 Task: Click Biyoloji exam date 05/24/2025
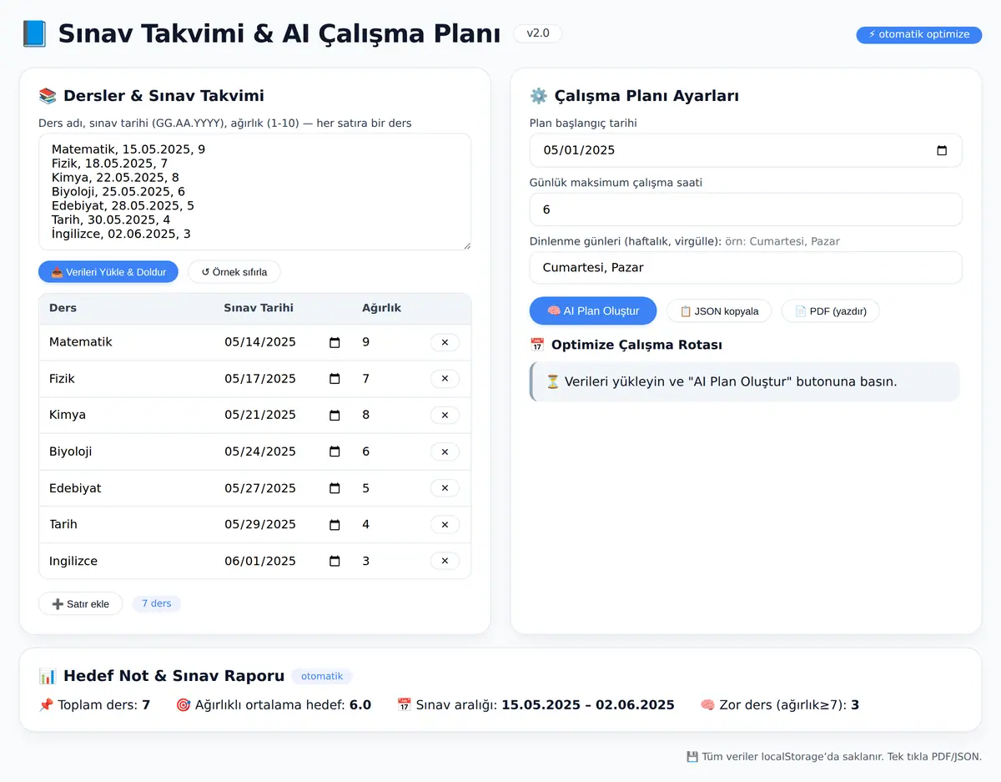[260, 452]
